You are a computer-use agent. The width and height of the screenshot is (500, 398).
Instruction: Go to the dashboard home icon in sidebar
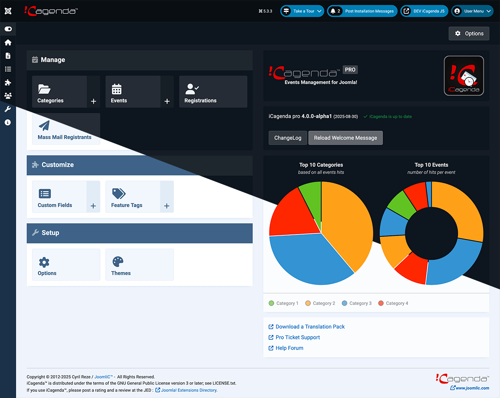click(8, 42)
